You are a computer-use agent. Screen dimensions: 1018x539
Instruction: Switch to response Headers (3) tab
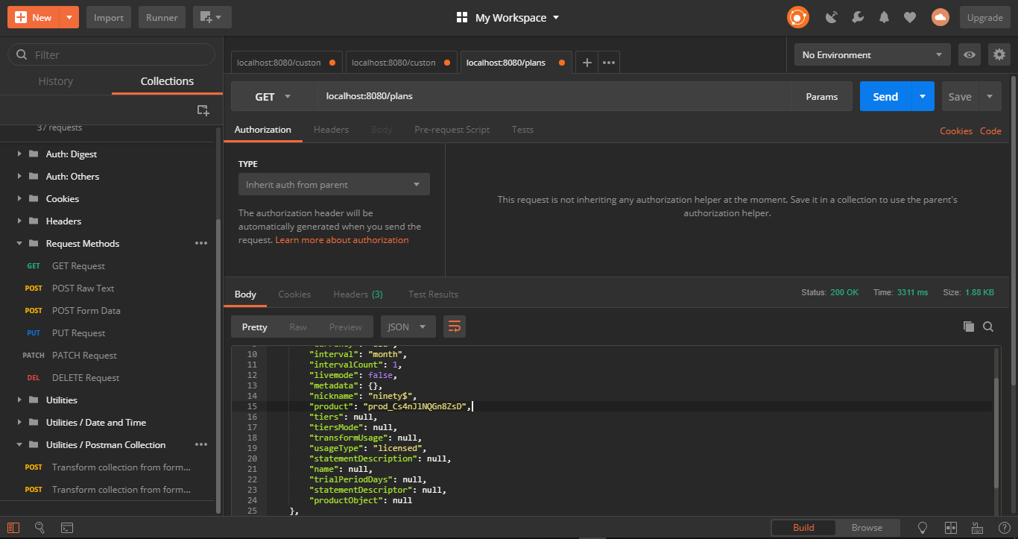358,294
